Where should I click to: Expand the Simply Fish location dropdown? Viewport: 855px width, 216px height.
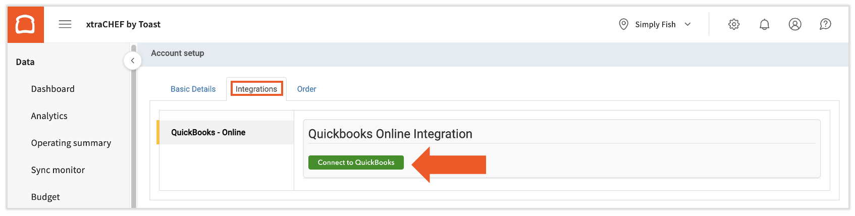(x=687, y=24)
